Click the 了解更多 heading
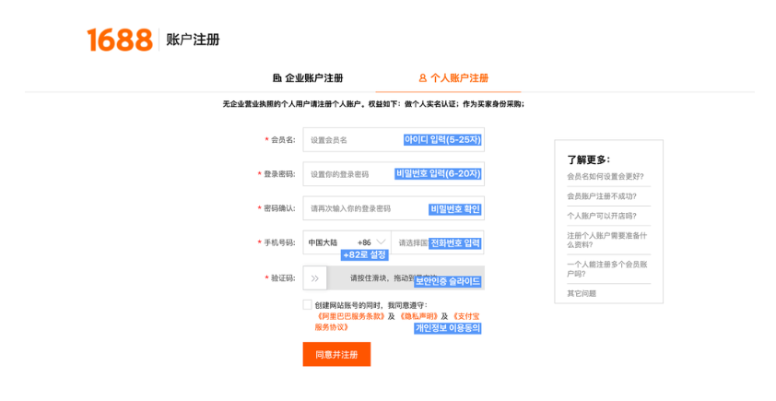776x401 pixels. [588, 159]
